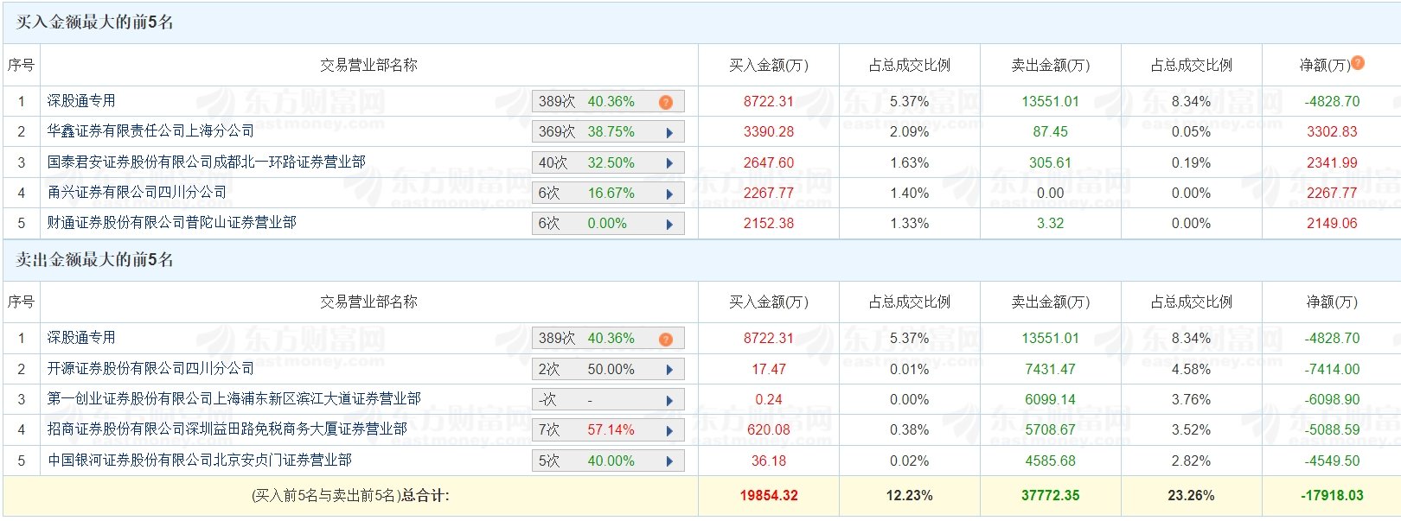The width and height of the screenshot is (1401, 521).
Task: Click net amount 3302.83 cell
Action: click(1332, 132)
